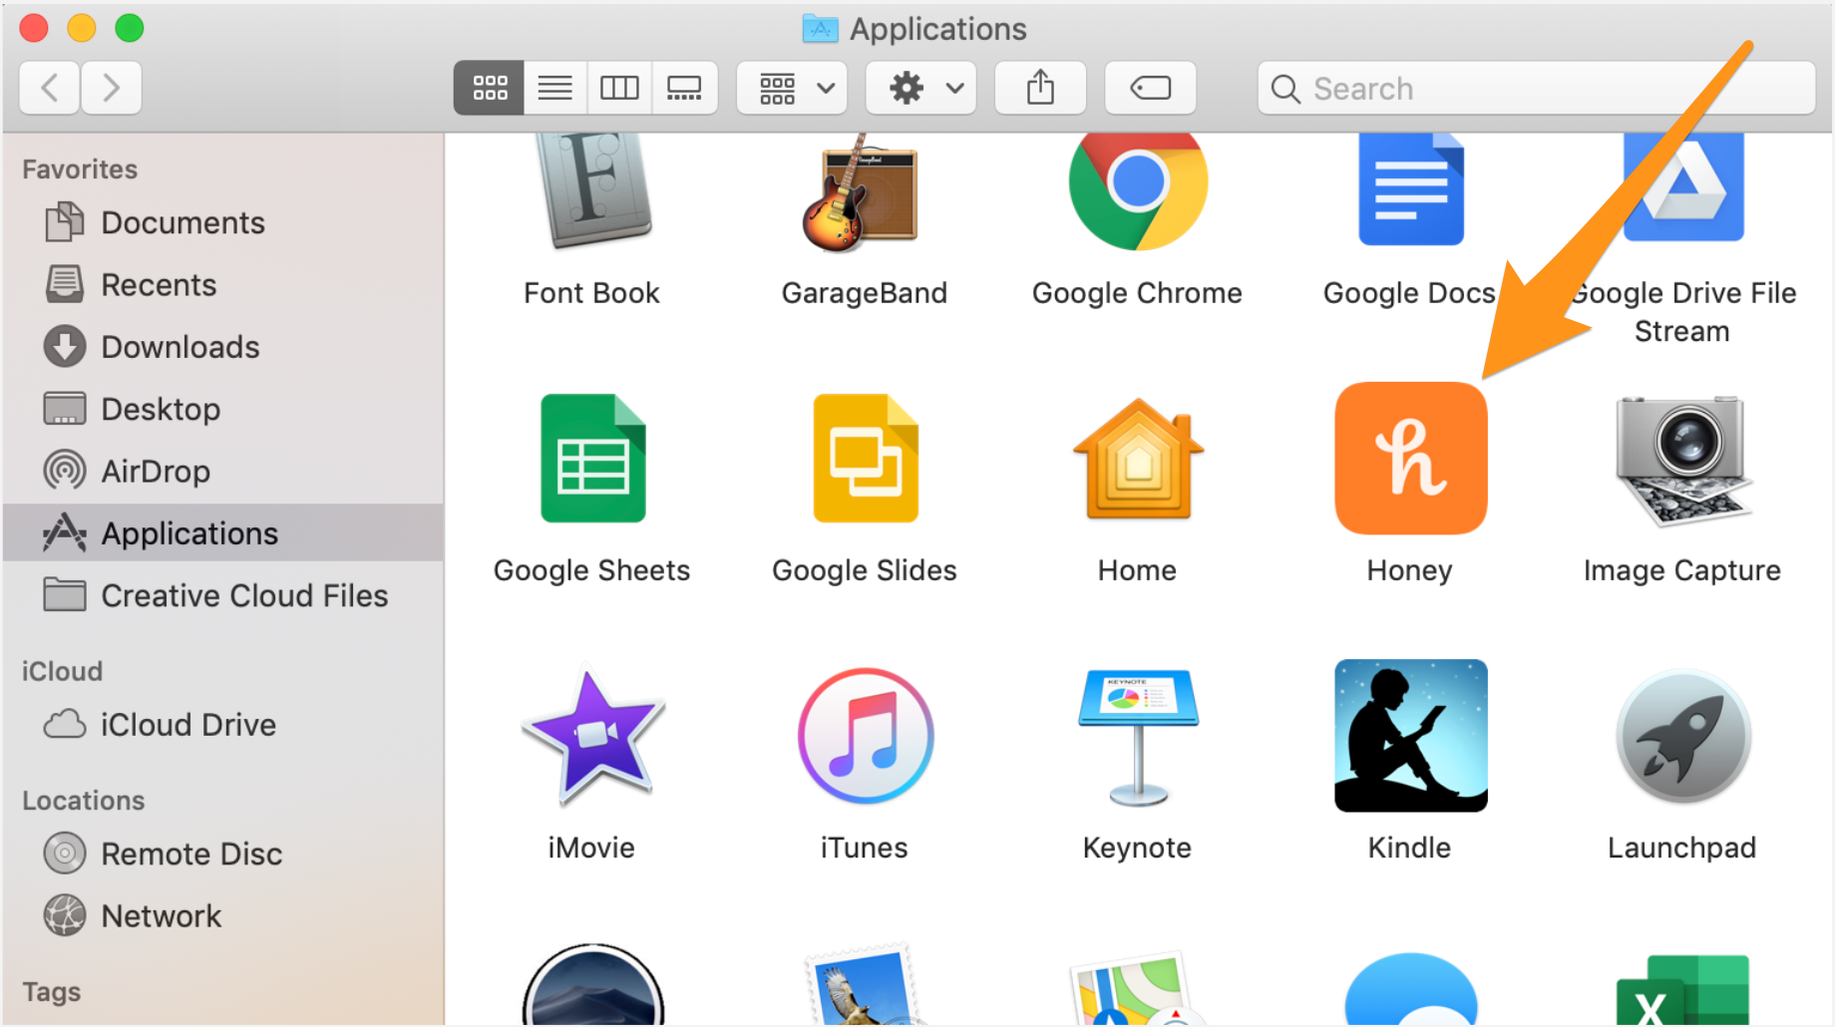Open iCloud Drive in the sidebar

(223, 724)
